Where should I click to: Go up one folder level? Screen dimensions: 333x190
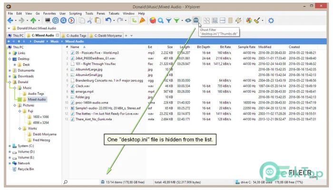(33, 20)
